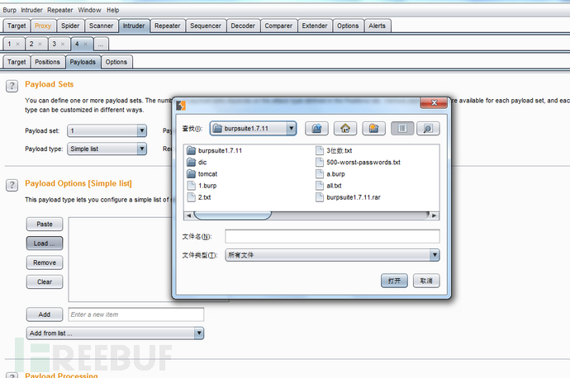The width and height of the screenshot is (570, 378).
Task: Close Intruder tab 3
Action: [63, 44]
